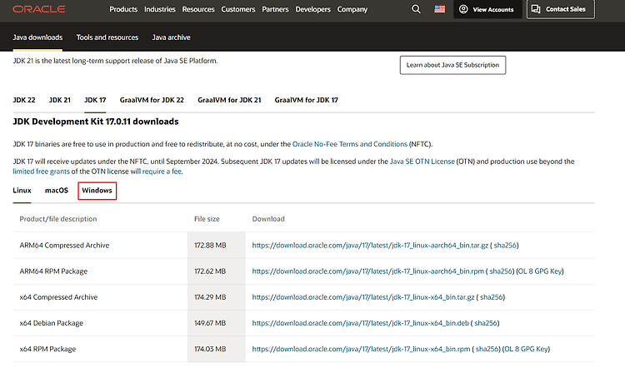Switch to Java archive tab

coord(171,37)
